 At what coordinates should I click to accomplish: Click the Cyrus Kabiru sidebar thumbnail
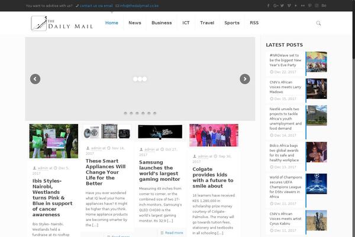[317, 220]
